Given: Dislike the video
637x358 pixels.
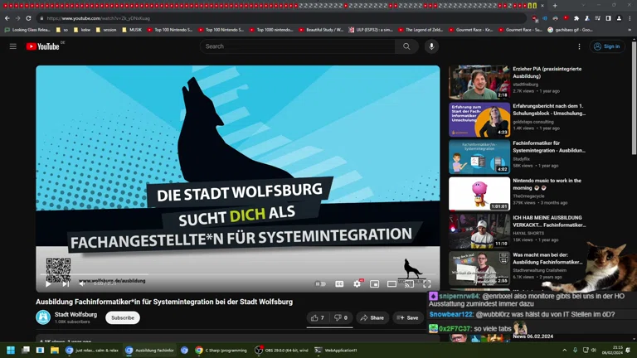Looking at the screenshot, I should click(341, 318).
